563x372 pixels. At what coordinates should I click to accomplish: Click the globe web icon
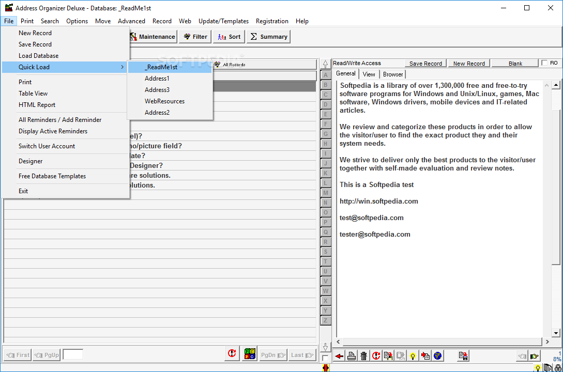tap(438, 356)
